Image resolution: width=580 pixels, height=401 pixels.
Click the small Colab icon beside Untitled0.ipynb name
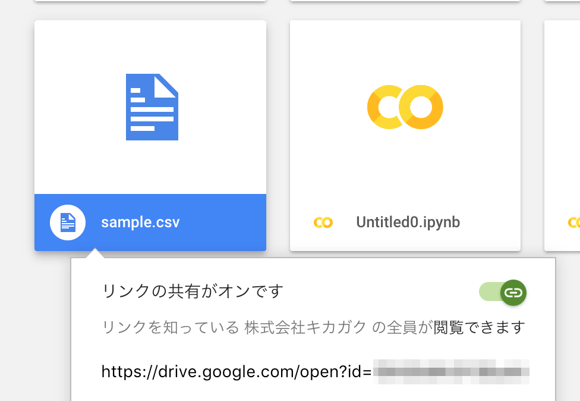pos(323,222)
